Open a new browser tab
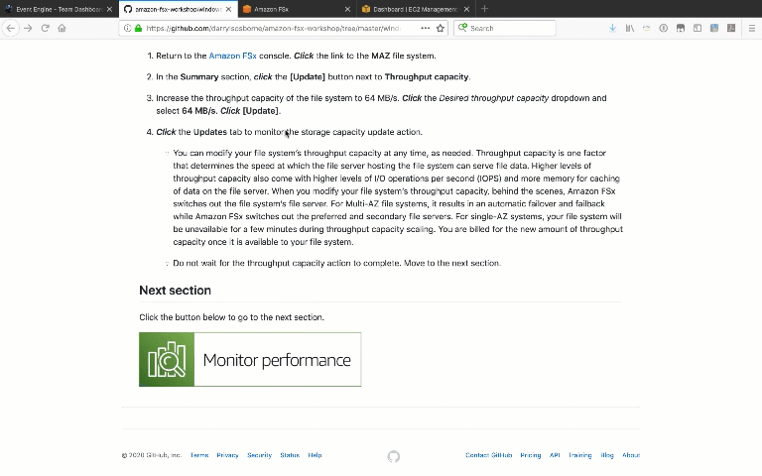The image size is (762, 476). (484, 9)
